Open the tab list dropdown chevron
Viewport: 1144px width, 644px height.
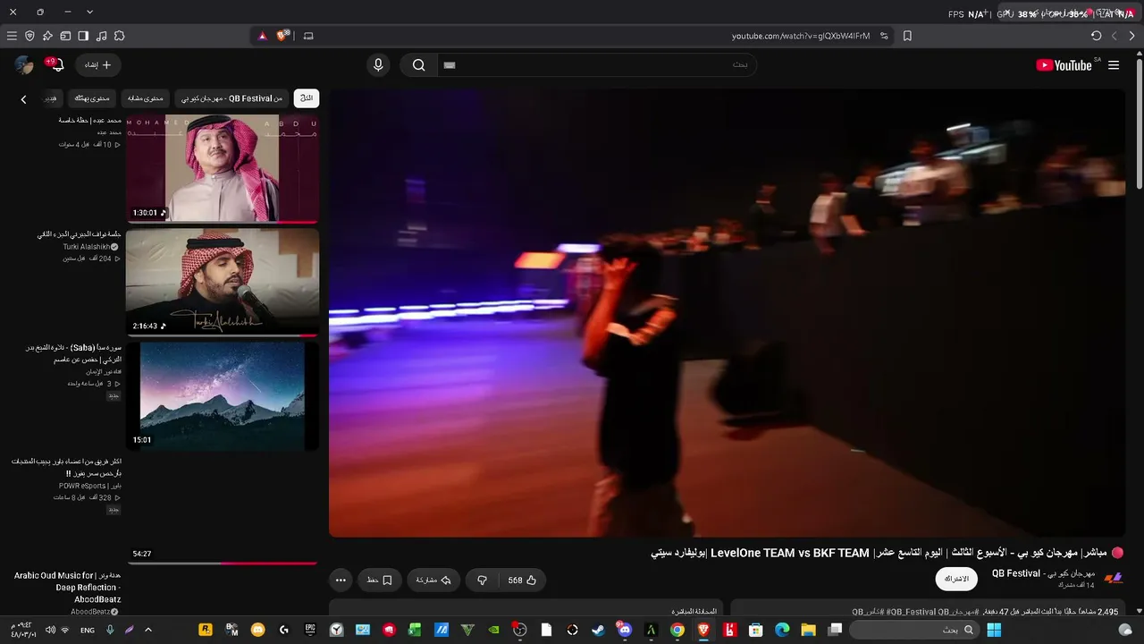[x=89, y=12]
